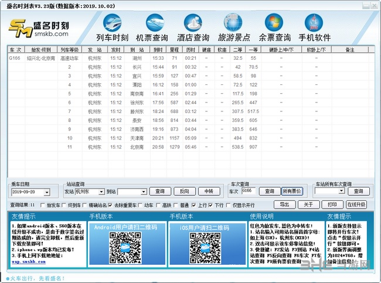
Task: Uncheck the 上行 checkbox
Action: click(193, 206)
